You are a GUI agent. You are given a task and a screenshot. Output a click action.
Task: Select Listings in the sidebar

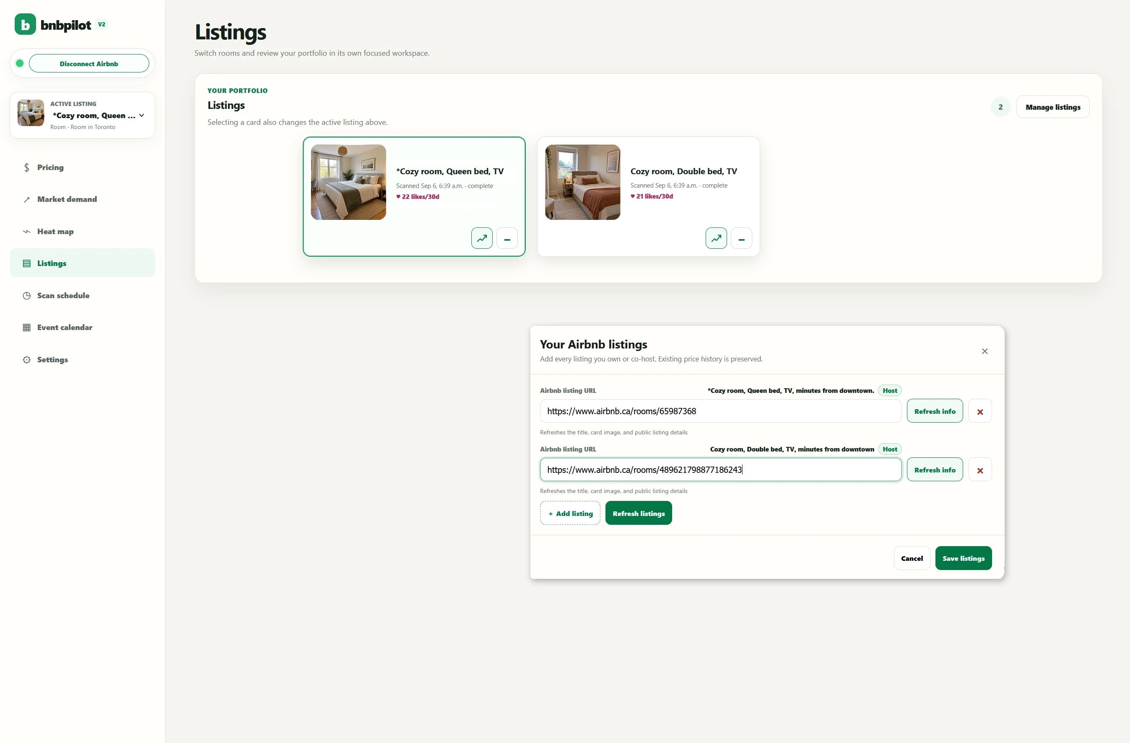82,263
